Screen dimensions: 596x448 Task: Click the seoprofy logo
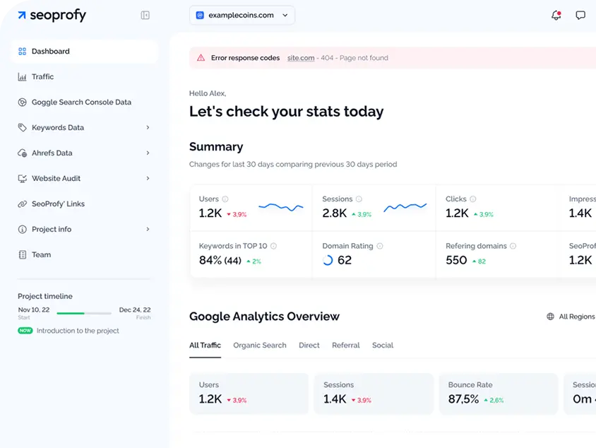point(52,16)
